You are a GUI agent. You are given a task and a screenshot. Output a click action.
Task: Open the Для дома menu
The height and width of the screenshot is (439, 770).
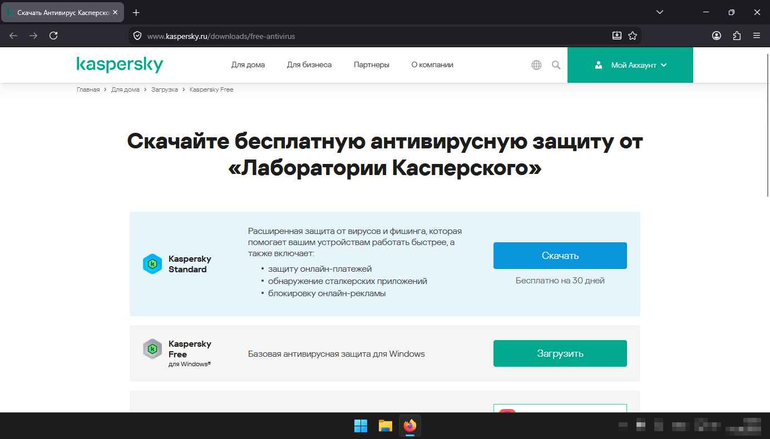[x=248, y=65]
